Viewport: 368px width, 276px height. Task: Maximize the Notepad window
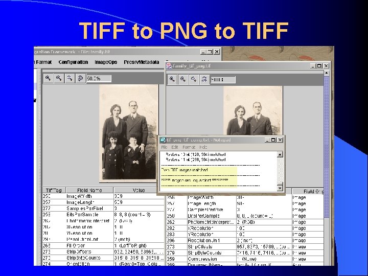[273, 140]
